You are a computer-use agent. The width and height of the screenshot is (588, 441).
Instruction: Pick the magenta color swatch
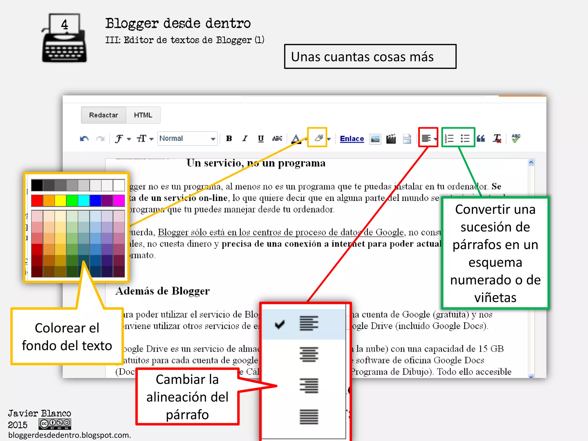(x=119, y=200)
